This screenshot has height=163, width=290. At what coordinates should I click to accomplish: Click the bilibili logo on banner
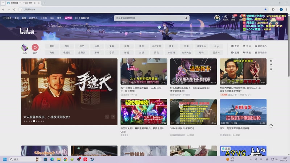27,31
